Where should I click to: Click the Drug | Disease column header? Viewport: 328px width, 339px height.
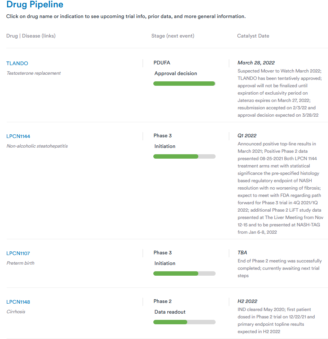tap(31, 36)
